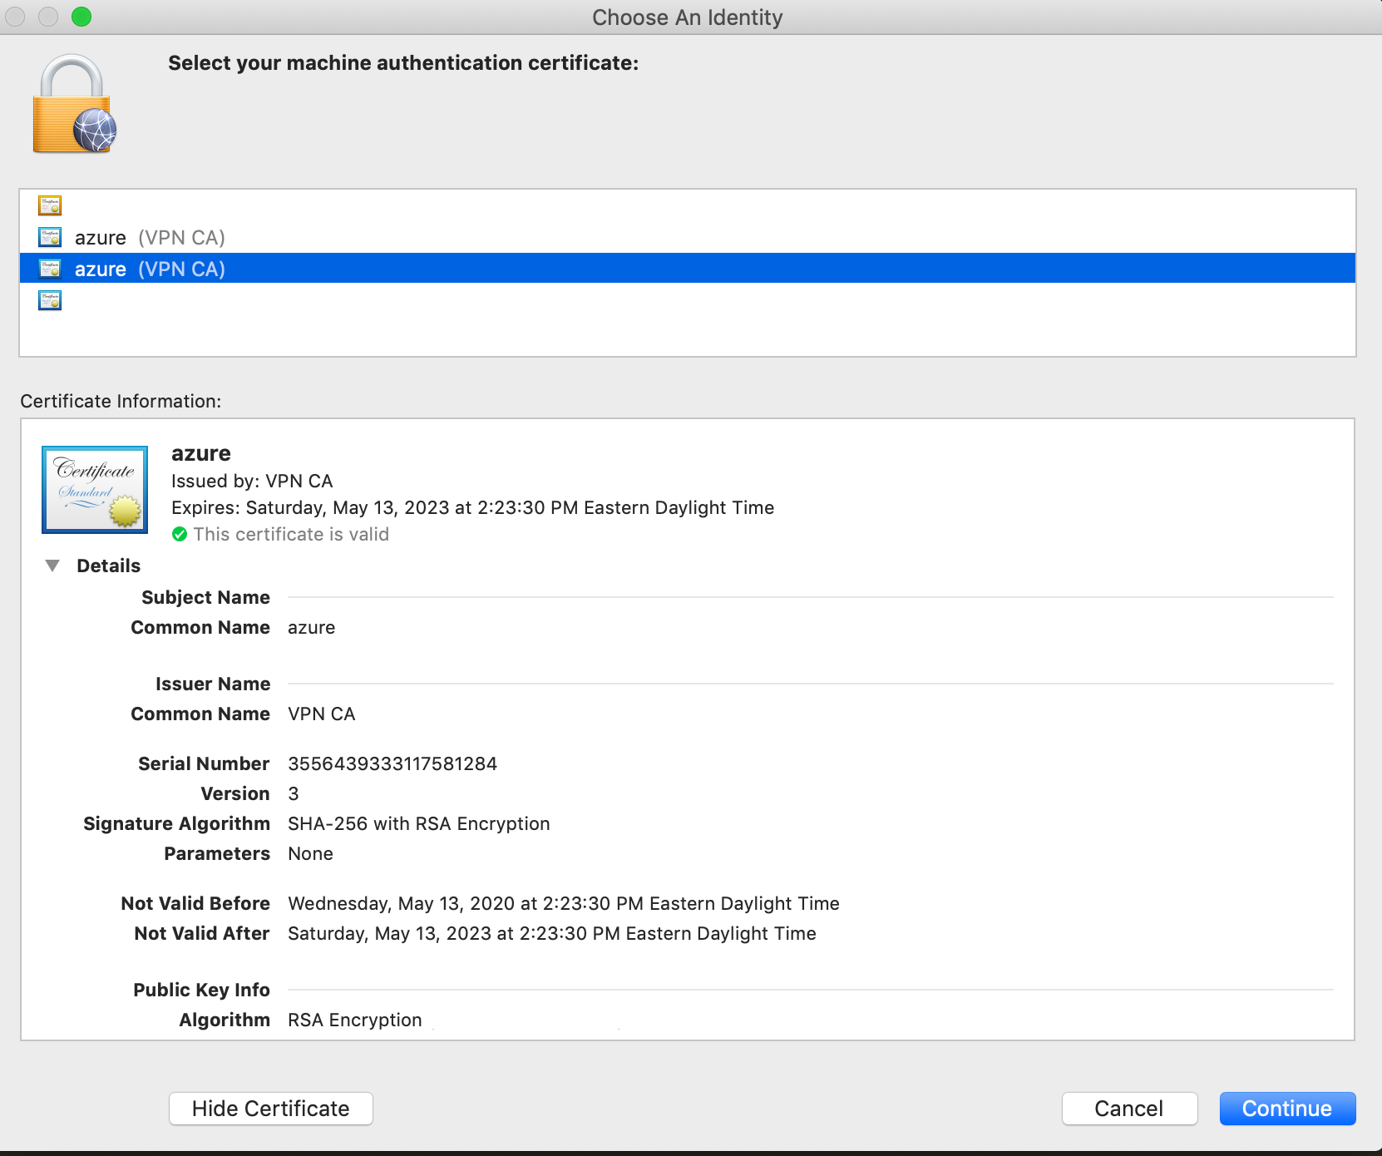Click the serial number value
Viewport: 1382px width, 1156px height.
392,763
